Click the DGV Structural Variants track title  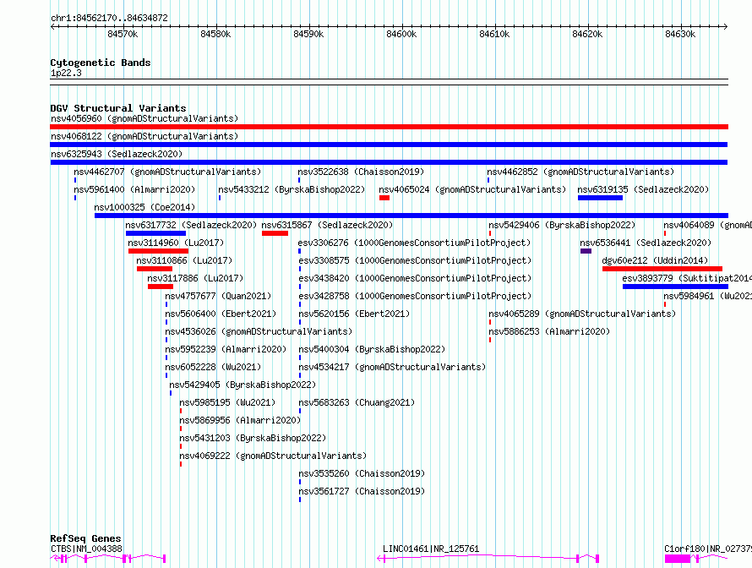click(118, 108)
